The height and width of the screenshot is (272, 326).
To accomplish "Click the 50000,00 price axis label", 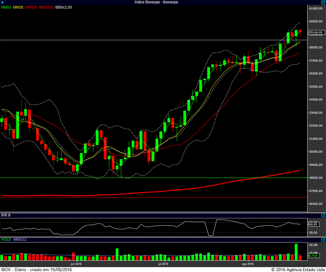I will coord(316,152).
